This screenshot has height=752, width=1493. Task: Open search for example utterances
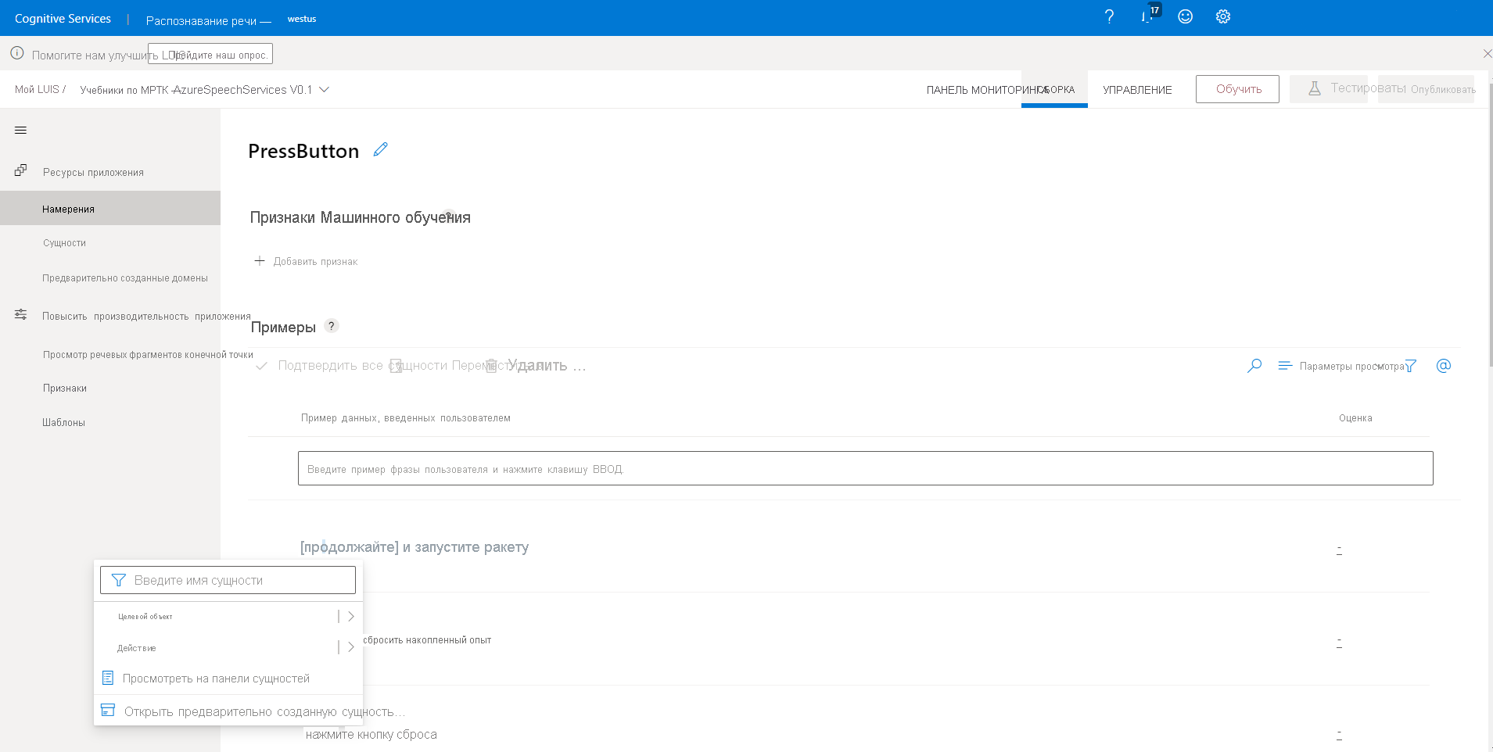point(1254,365)
